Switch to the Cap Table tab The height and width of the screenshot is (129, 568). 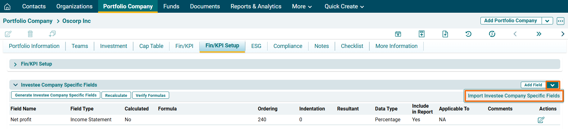[151, 46]
